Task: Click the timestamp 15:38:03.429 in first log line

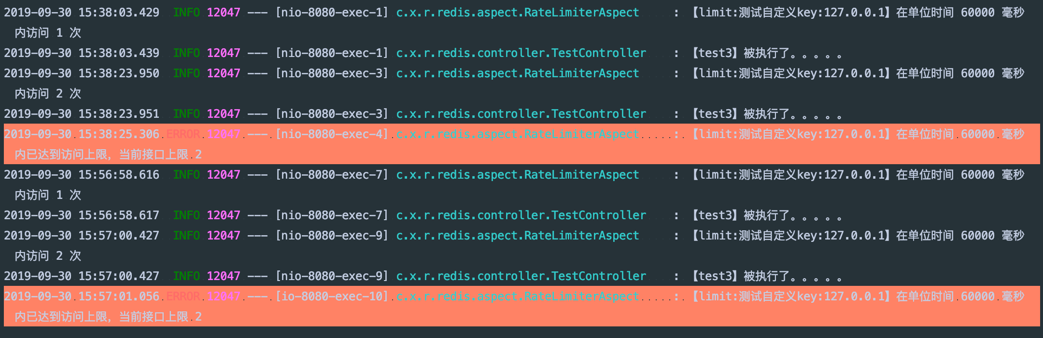Action: pos(119,13)
